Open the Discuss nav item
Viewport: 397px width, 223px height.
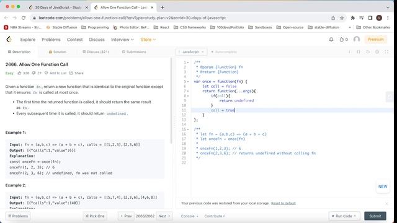tap(97, 40)
